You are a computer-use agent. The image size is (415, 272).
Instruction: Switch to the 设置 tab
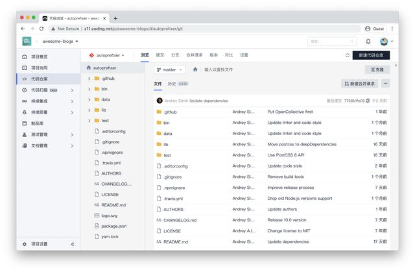(x=244, y=55)
